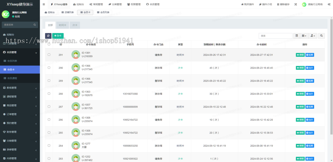This screenshot has height=162, width=333.
Task: Click 延期 button for row 291
Action: point(310,55)
